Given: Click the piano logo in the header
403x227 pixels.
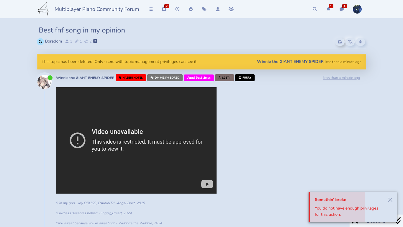Looking at the screenshot, I should click(x=43, y=9).
